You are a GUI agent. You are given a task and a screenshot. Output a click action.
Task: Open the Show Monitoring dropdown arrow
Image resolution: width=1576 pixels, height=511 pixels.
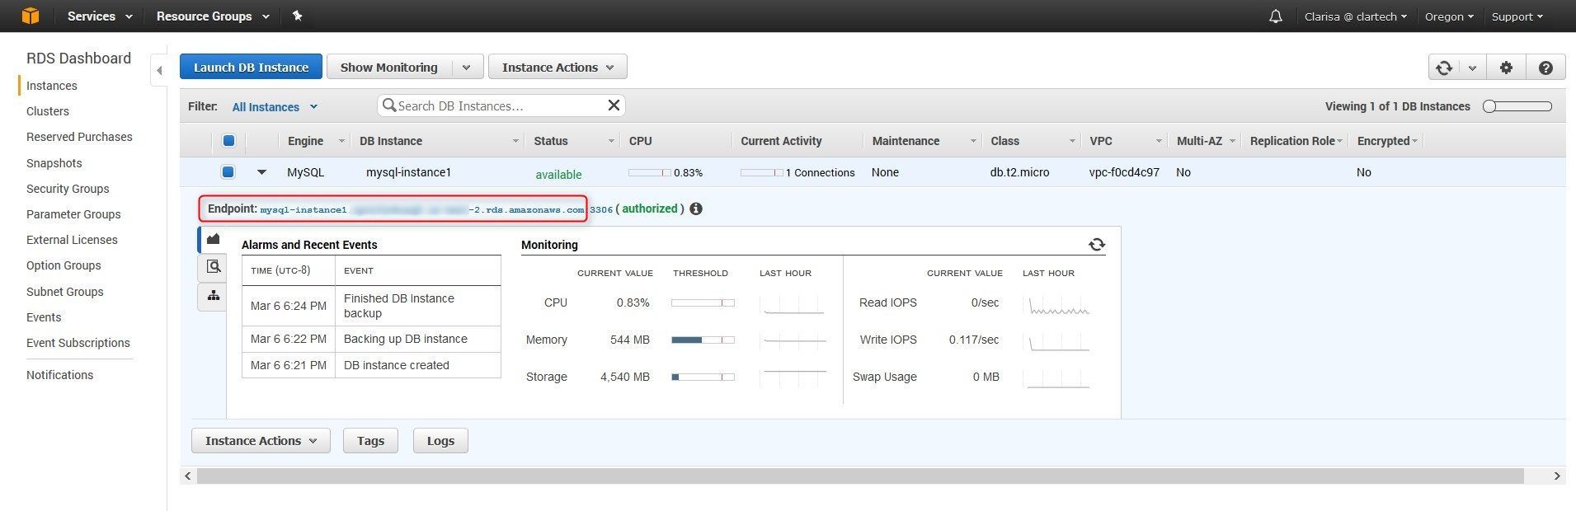click(x=466, y=68)
